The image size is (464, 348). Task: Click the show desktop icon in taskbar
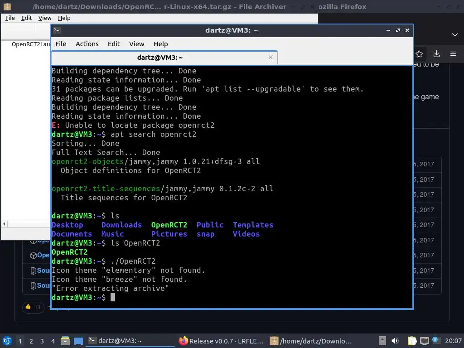78,341
